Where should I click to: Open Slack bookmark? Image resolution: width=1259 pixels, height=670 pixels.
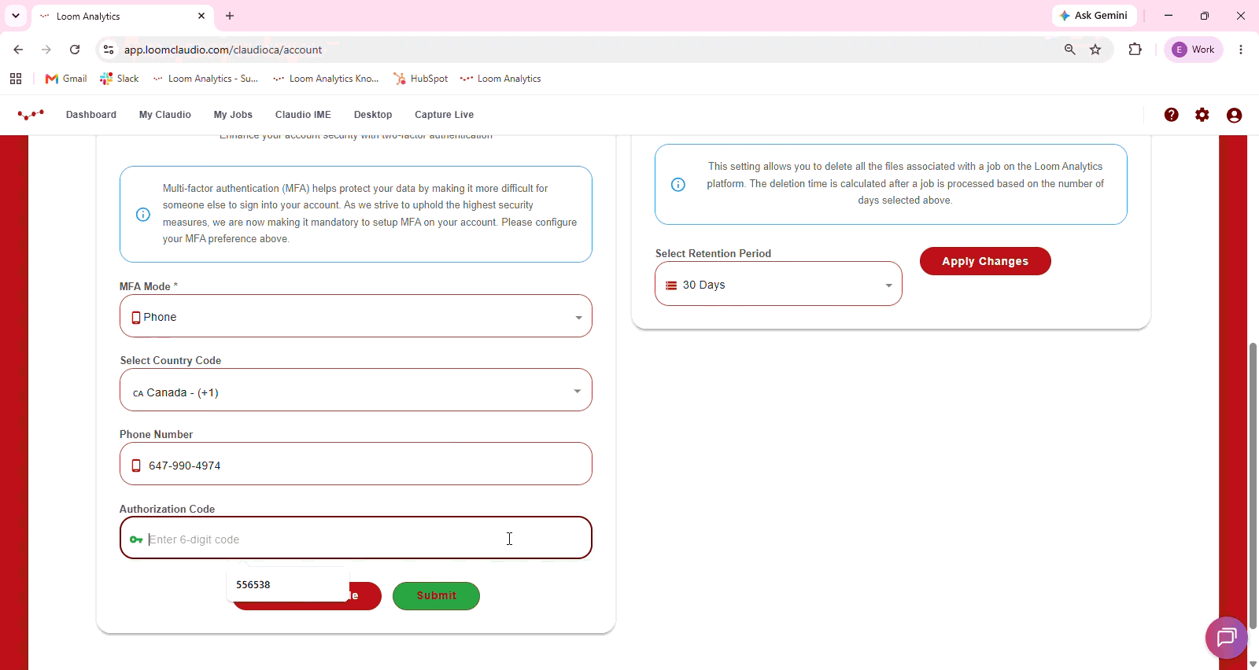[x=120, y=79]
